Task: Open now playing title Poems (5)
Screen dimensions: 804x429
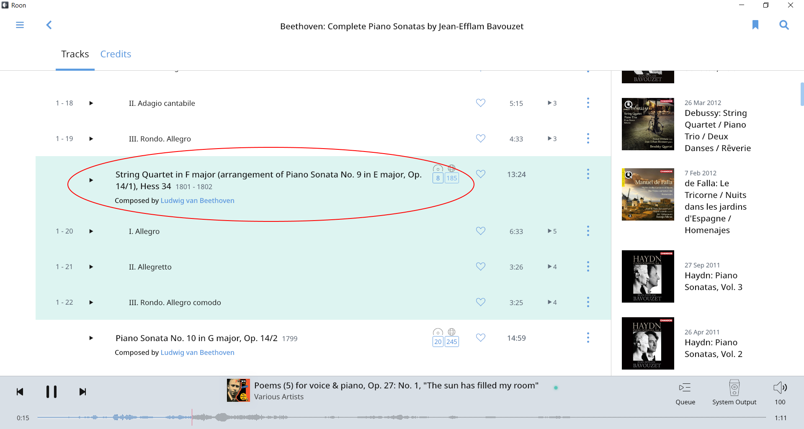Action: point(396,385)
